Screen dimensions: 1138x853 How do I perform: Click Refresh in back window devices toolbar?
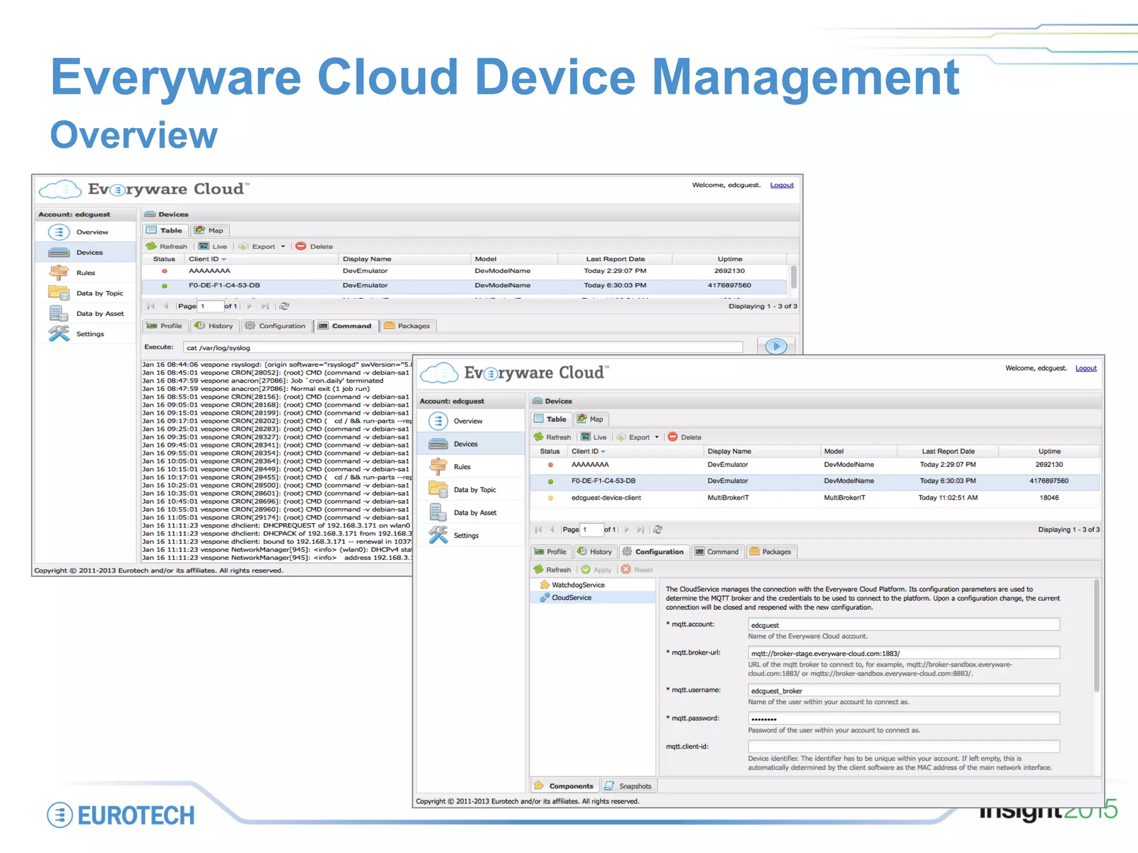coord(167,247)
